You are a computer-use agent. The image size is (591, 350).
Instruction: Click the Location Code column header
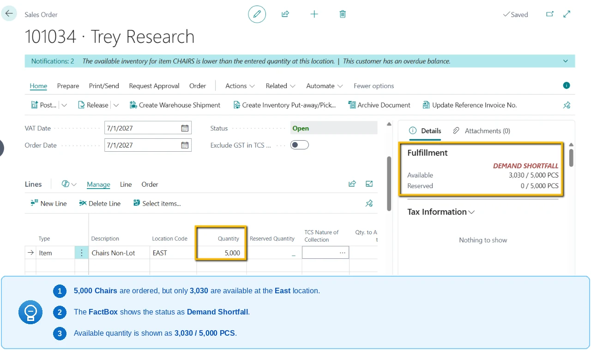point(170,238)
